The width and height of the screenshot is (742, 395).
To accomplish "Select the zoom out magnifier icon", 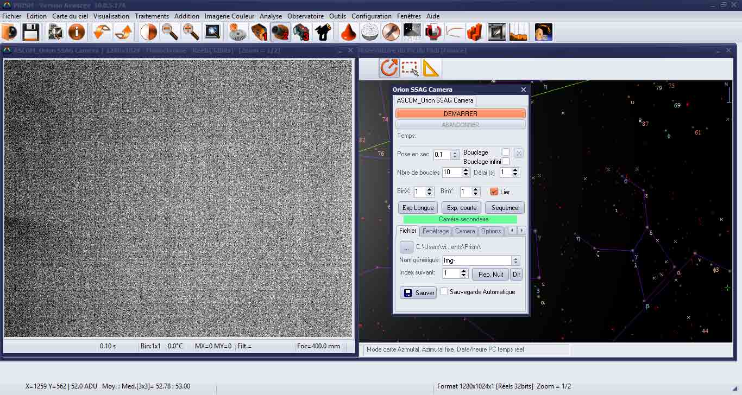I will coord(170,33).
